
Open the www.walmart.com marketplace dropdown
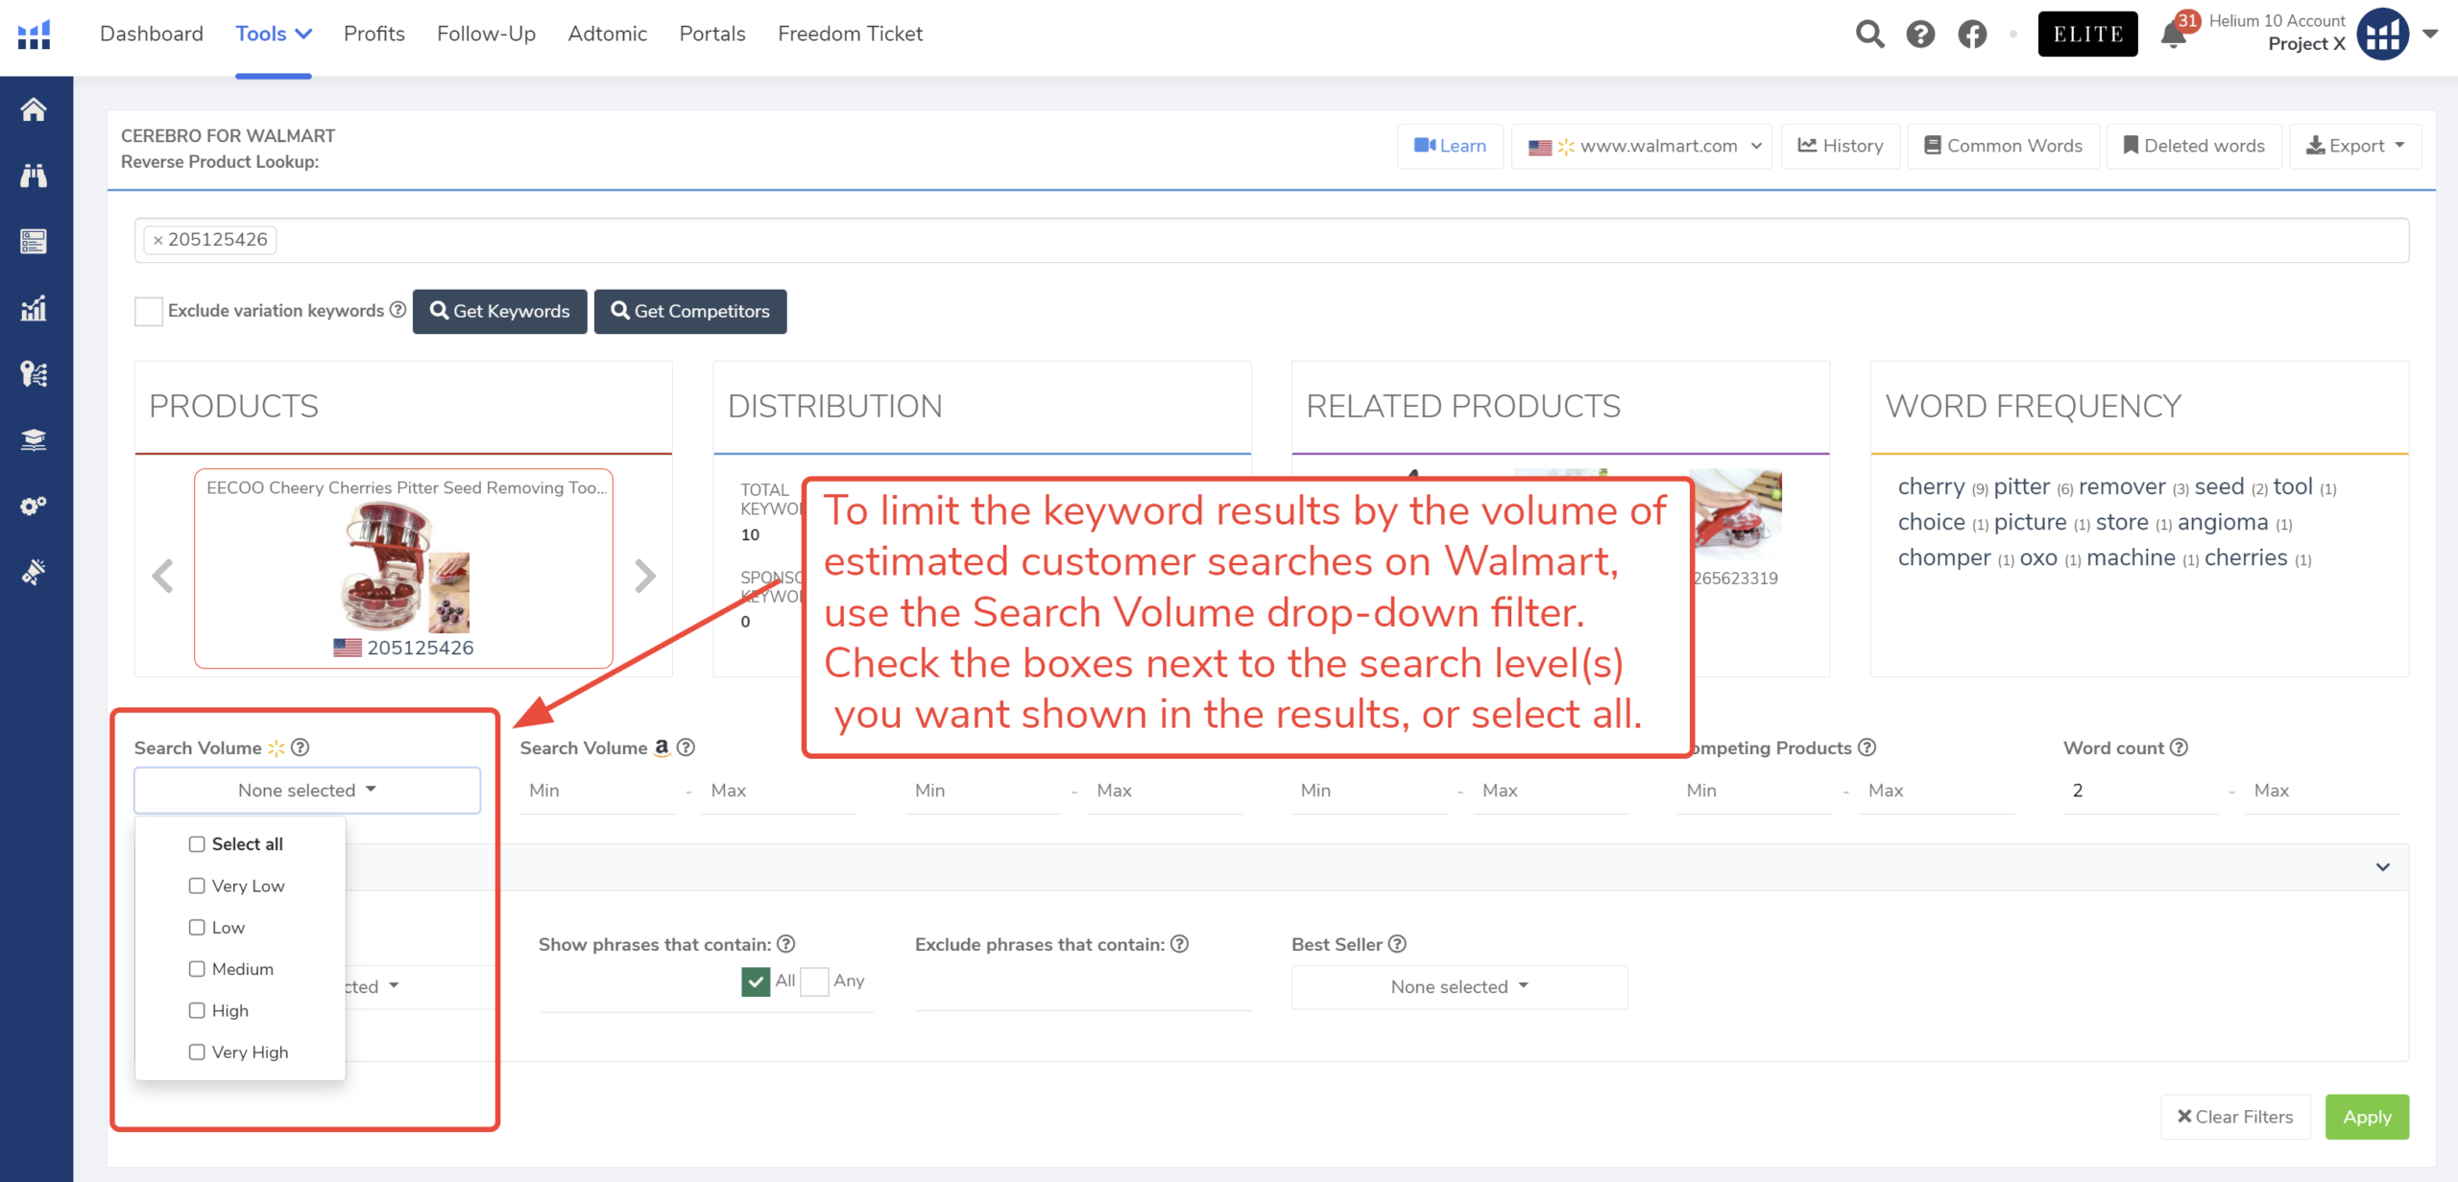pyautogui.click(x=1643, y=146)
